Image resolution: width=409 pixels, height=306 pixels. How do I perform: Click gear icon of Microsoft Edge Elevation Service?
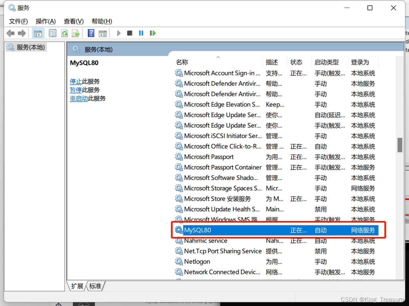pyautogui.click(x=179, y=104)
